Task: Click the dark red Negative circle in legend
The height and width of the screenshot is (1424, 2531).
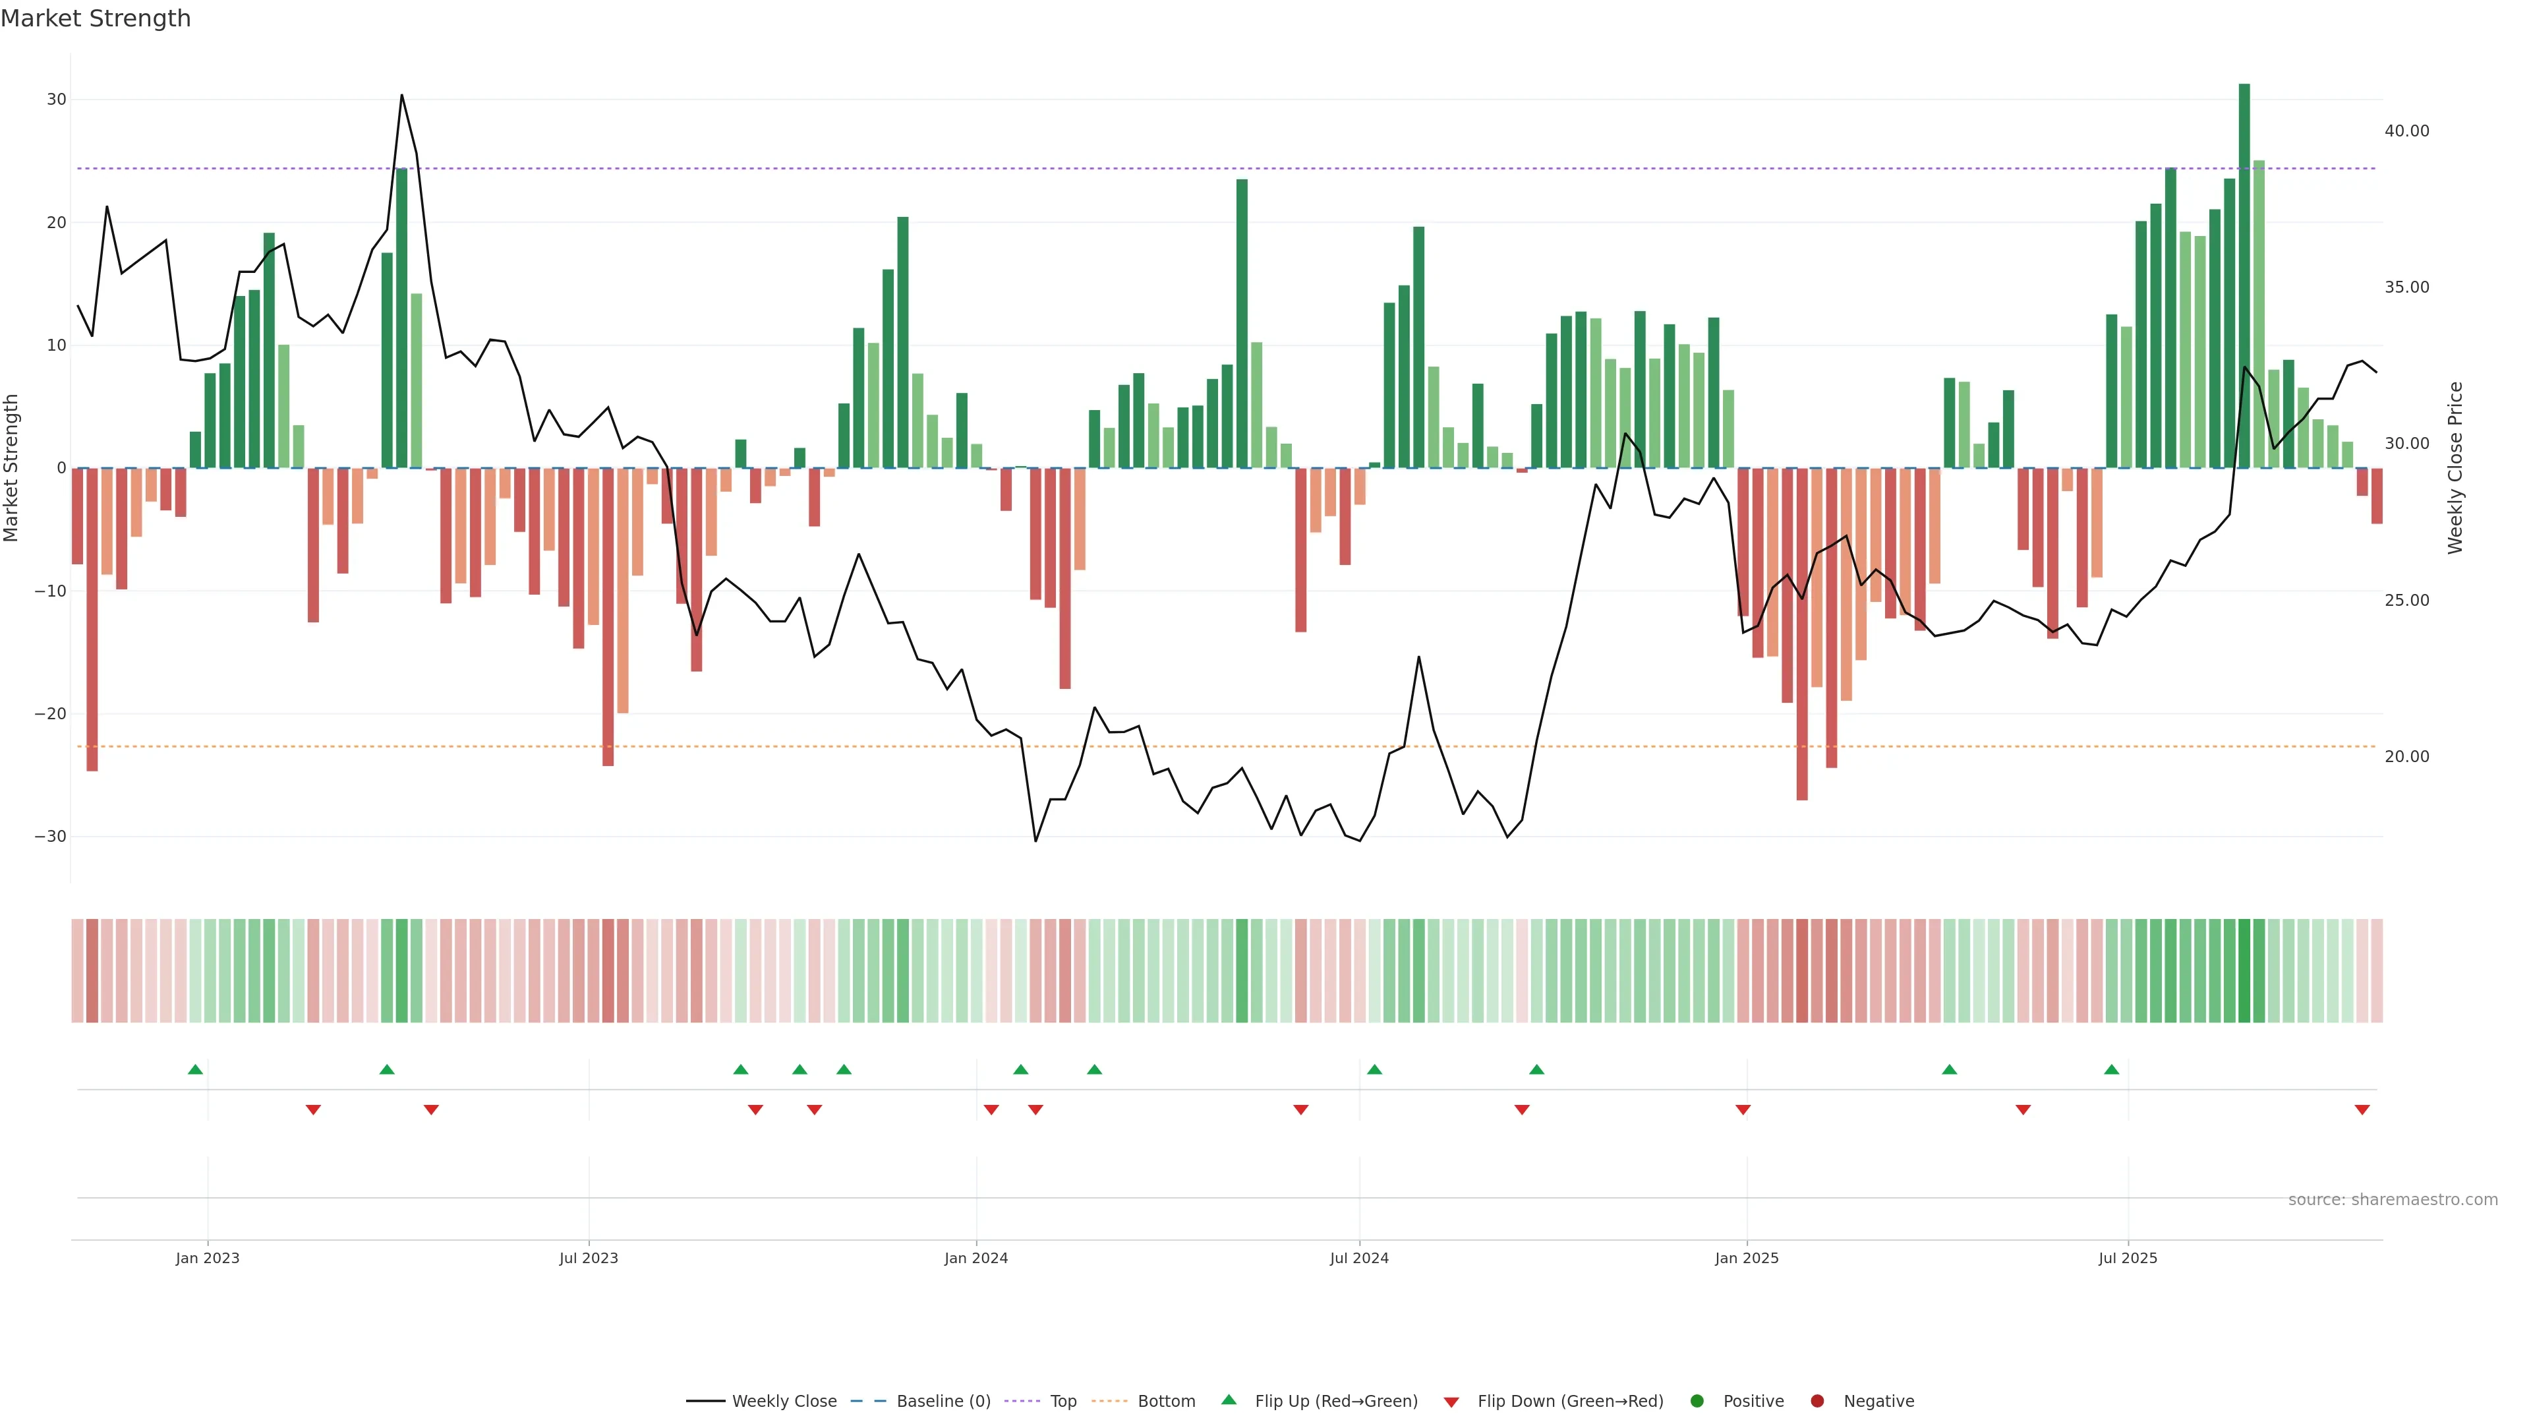Action: click(1817, 1402)
